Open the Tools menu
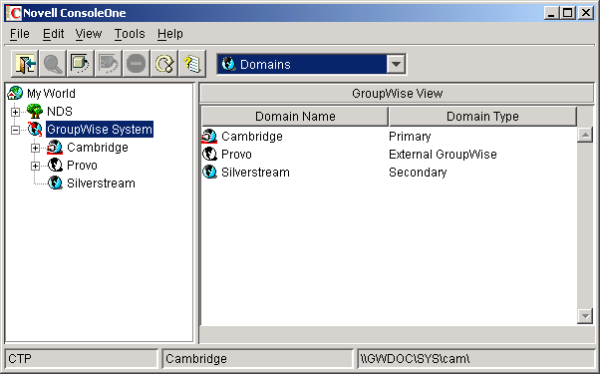 (x=130, y=34)
